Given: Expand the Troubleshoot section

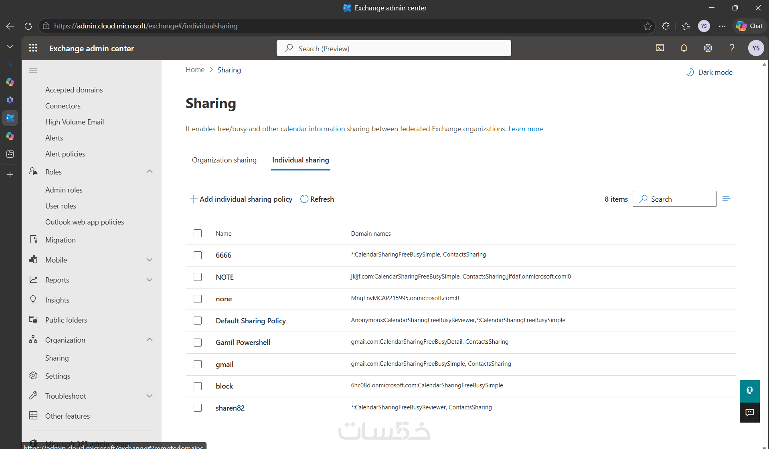Looking at the screenshot, I should coord(150,396).
